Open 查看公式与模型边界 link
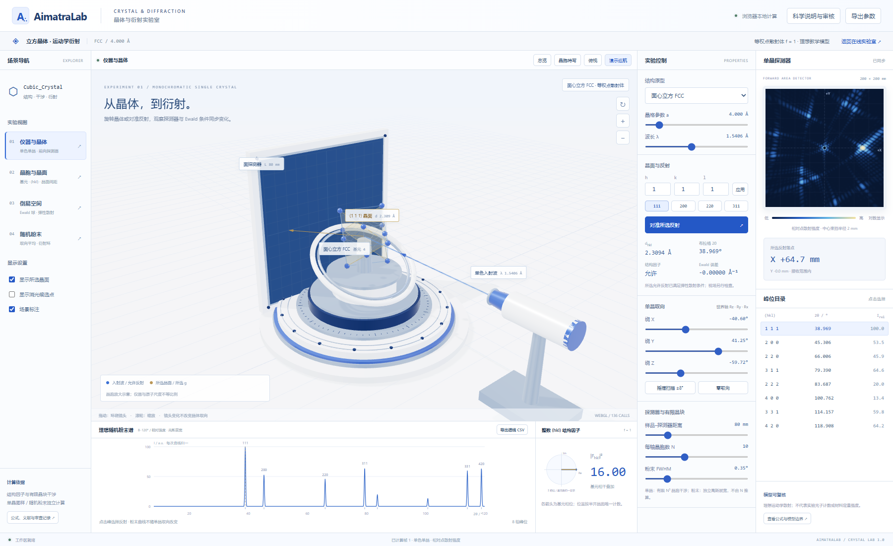The height and width of the screenshot is (546, 893). pyautogui.click(x=787, y=519)
